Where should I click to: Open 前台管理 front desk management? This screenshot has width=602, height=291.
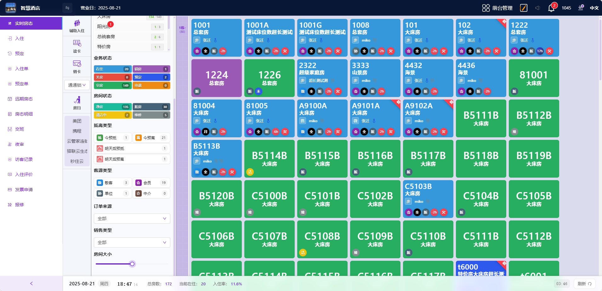coord(497,8)
